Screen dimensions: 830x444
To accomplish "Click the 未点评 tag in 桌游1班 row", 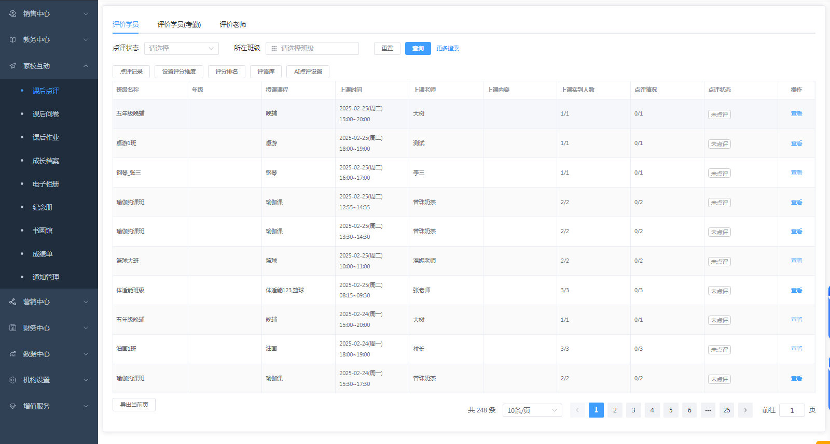I will click(720, 144).
